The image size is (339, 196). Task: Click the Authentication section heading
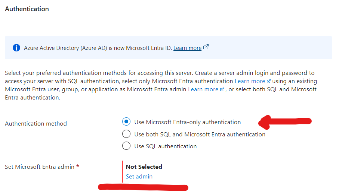point(27,9)
